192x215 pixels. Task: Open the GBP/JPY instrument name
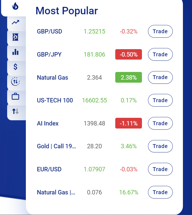(49, 54)
